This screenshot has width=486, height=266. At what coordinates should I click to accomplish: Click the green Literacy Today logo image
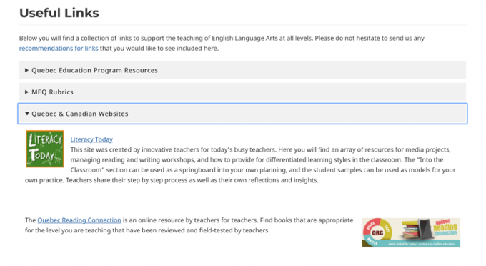45,149
